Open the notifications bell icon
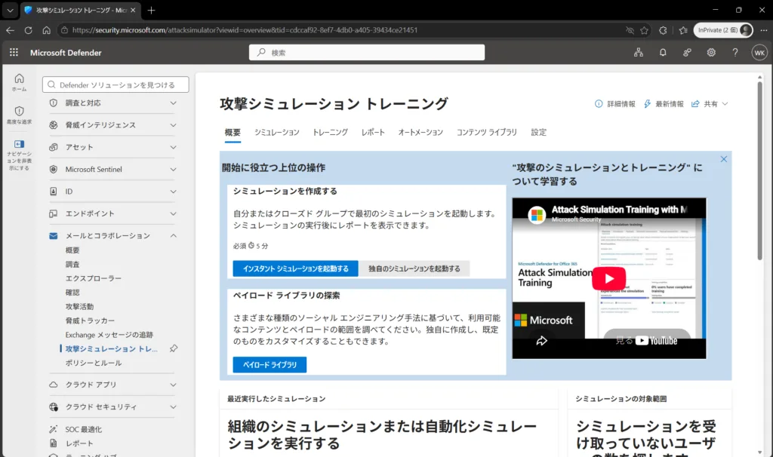 663,52
